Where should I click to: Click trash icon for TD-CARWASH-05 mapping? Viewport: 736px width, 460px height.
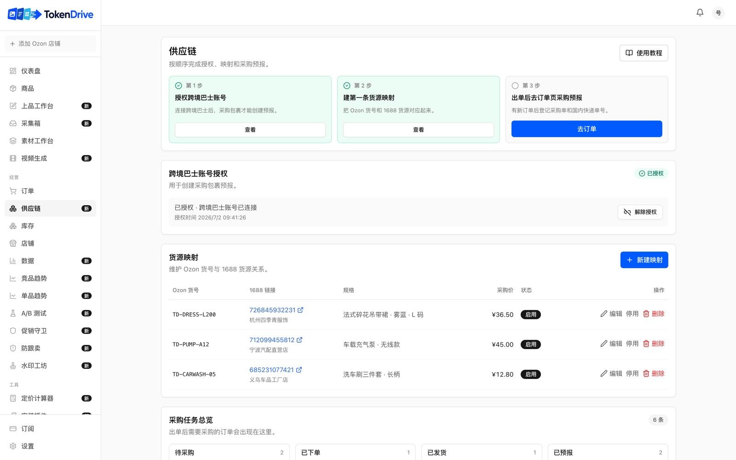(646, 374)
